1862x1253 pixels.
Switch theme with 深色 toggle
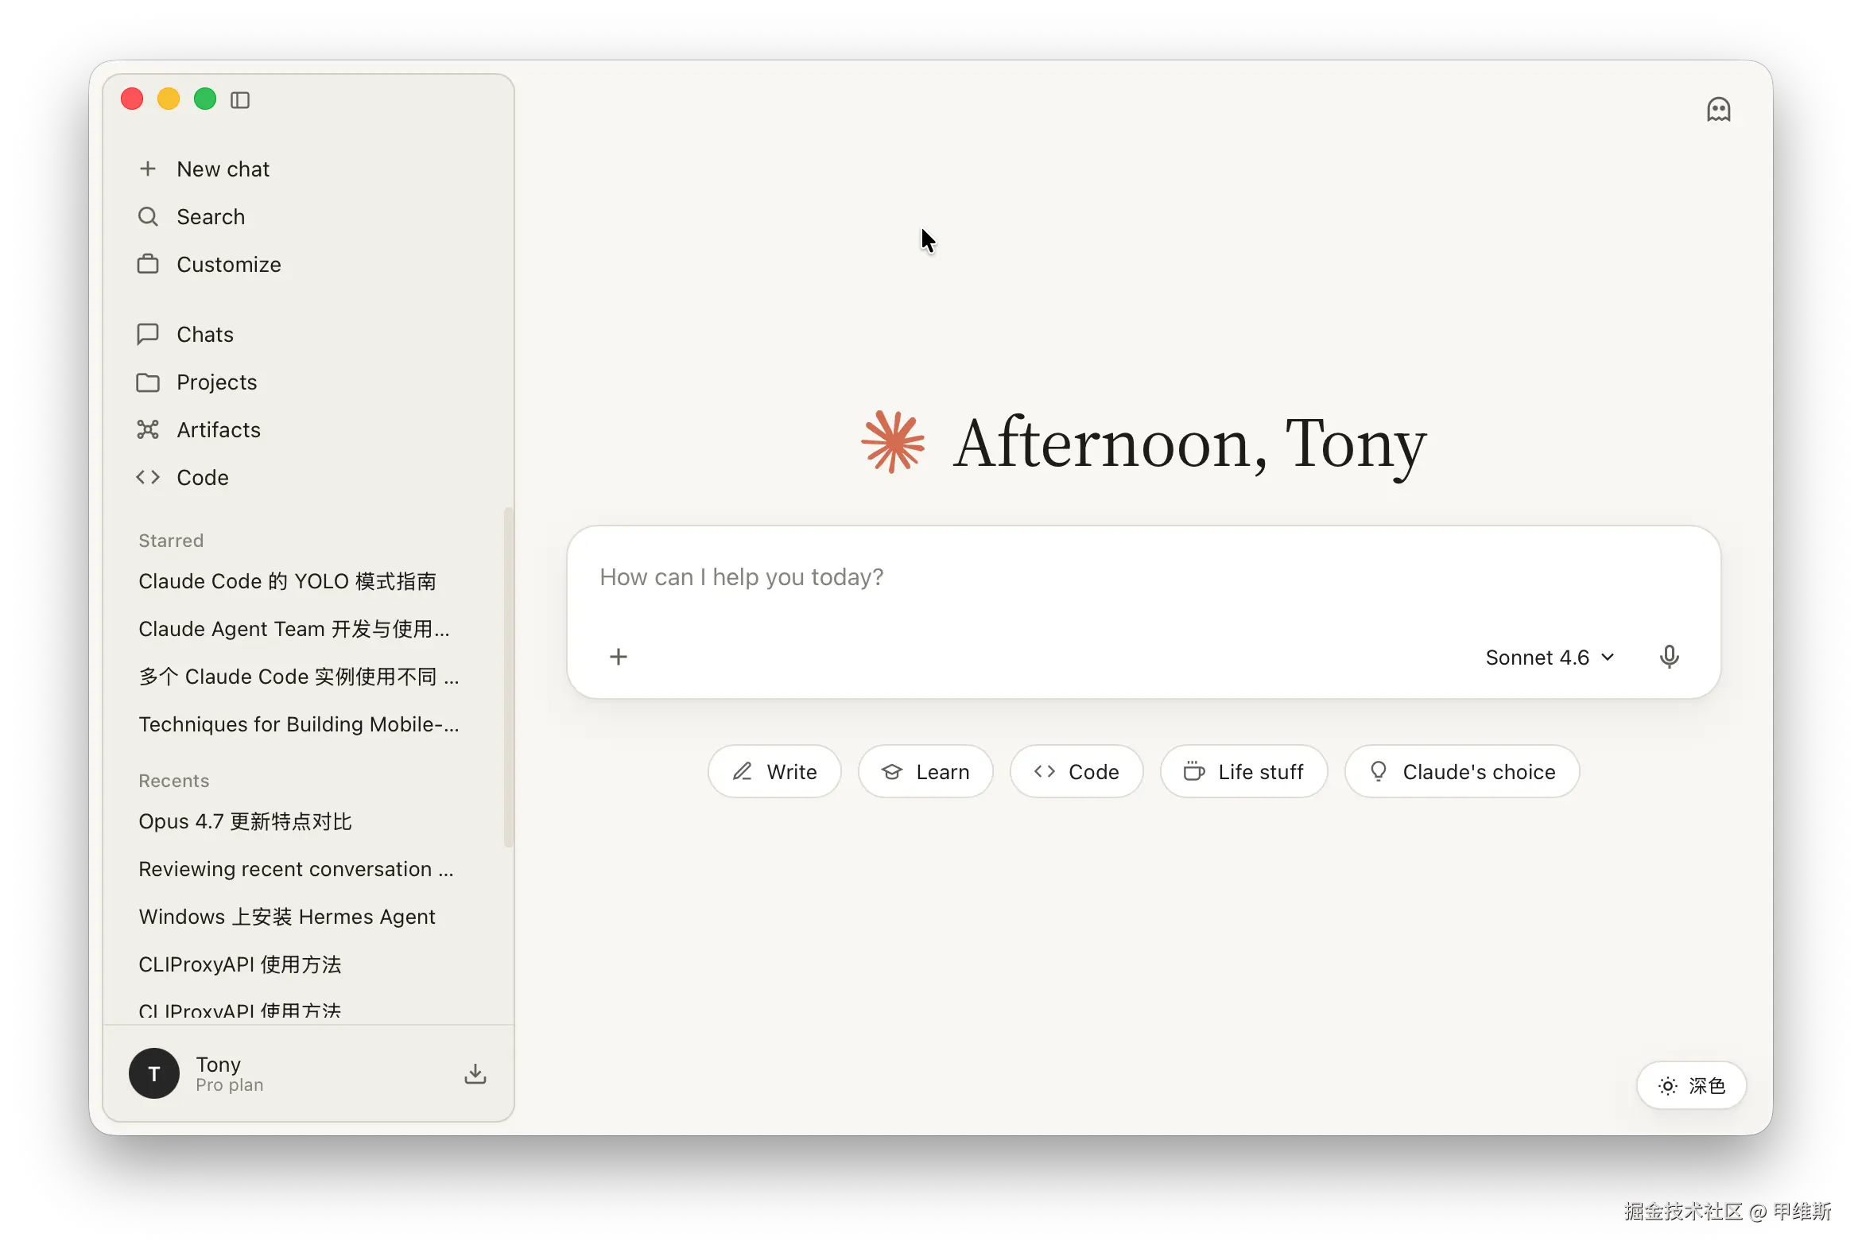pyautogui.click(x=1691, y=1085)
